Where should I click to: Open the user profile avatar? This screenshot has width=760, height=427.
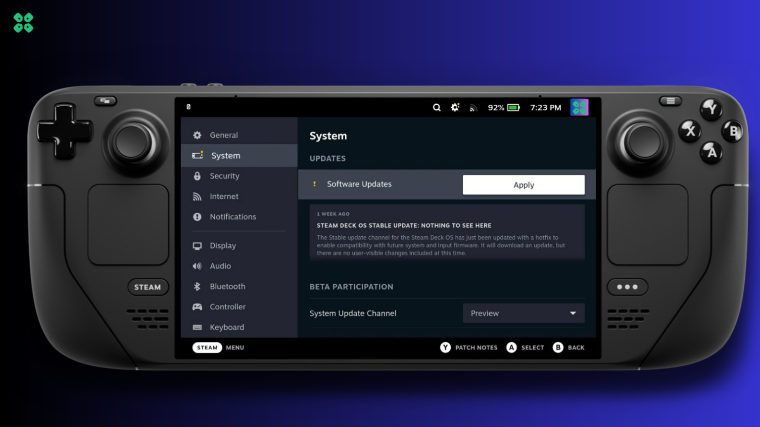(x=579, y=107)
